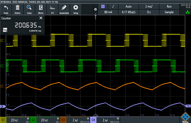Tap the Delete trash icon
The image size is (191, 123).
18,10
